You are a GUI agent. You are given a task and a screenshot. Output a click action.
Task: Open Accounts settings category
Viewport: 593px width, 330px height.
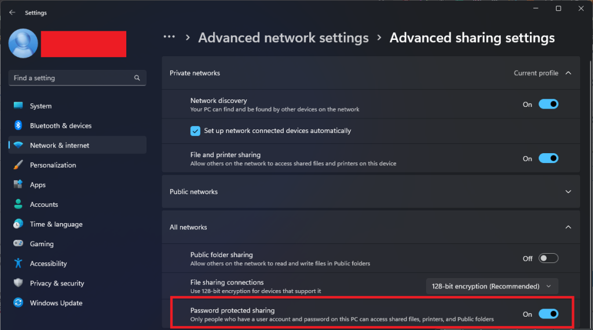coord(78,204)
